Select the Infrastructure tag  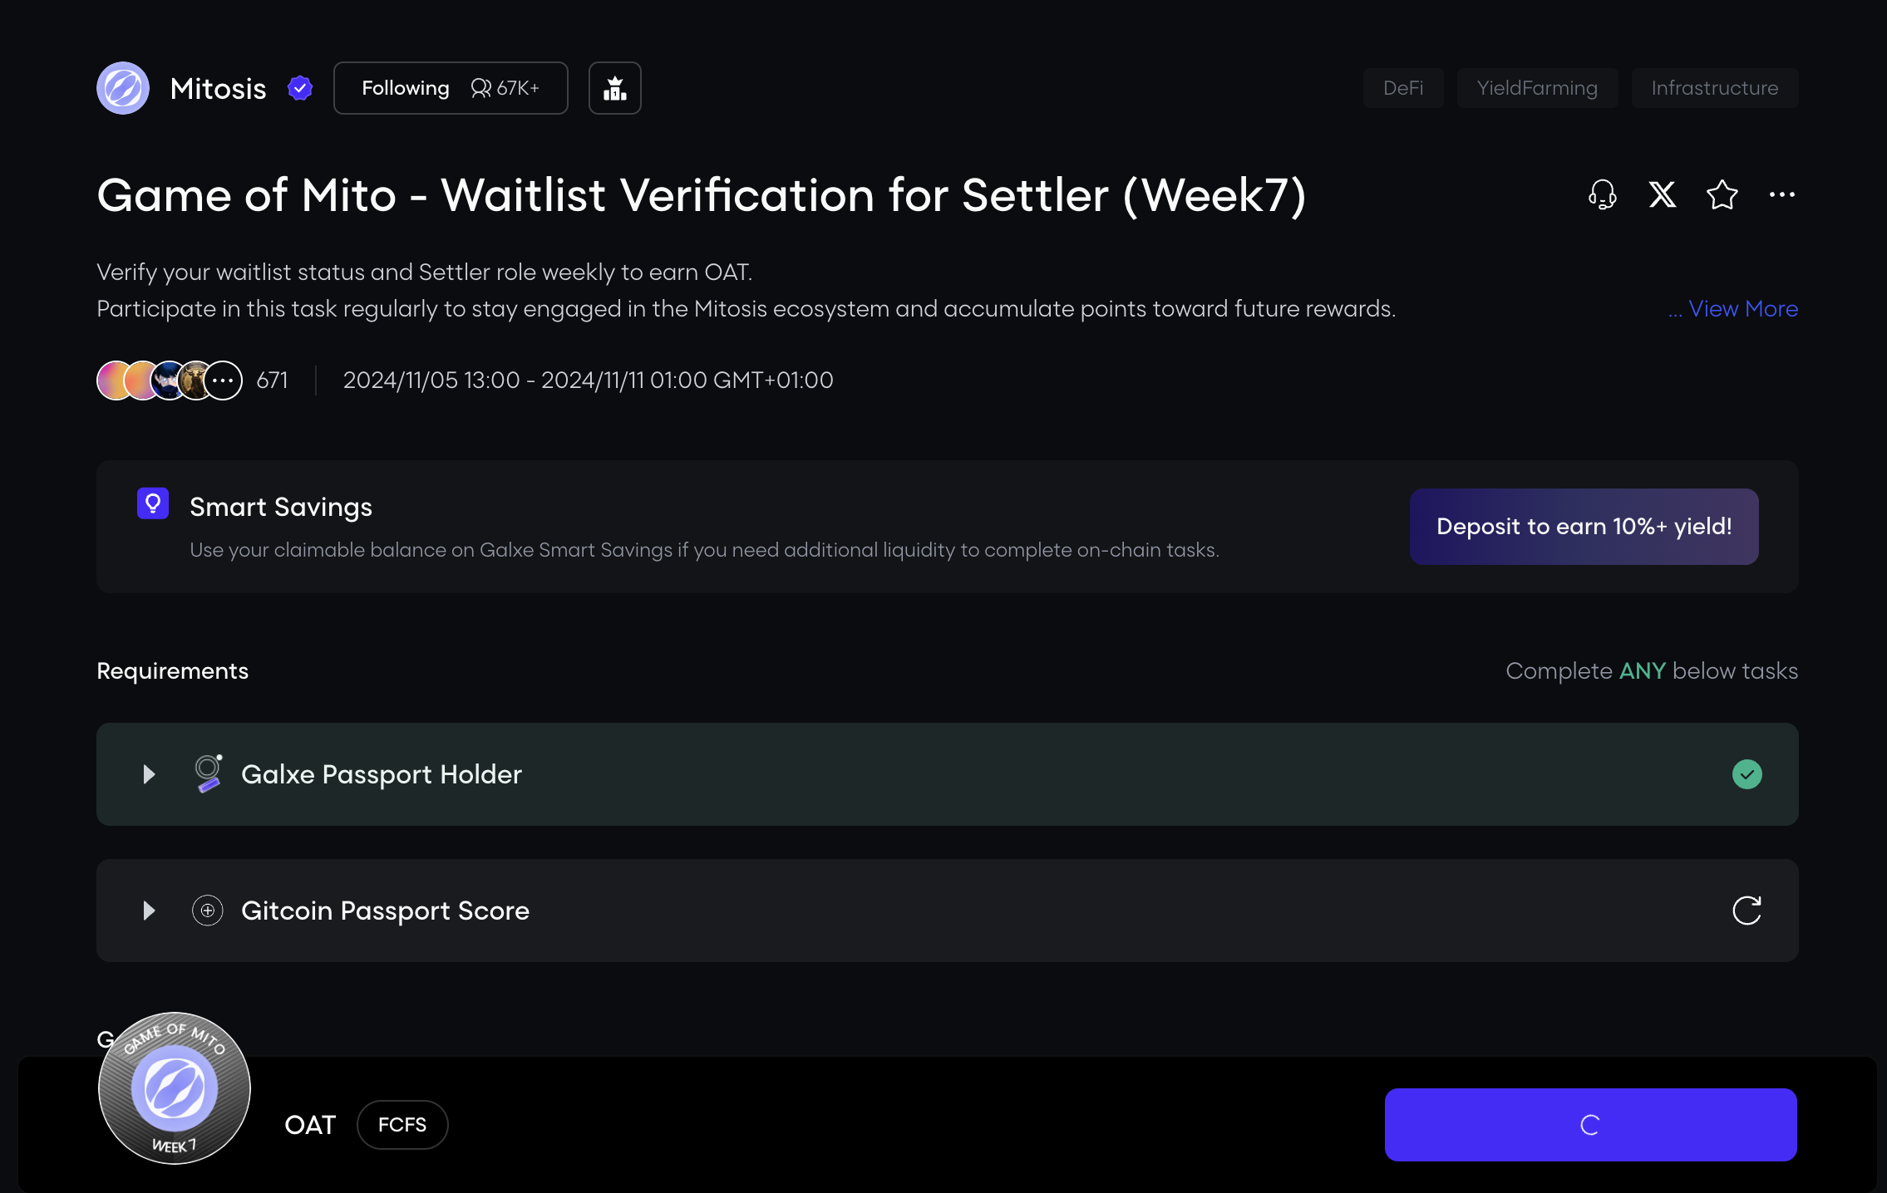click(1714, 88)
